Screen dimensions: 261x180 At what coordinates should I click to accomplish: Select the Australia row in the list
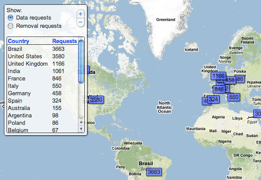42,108
